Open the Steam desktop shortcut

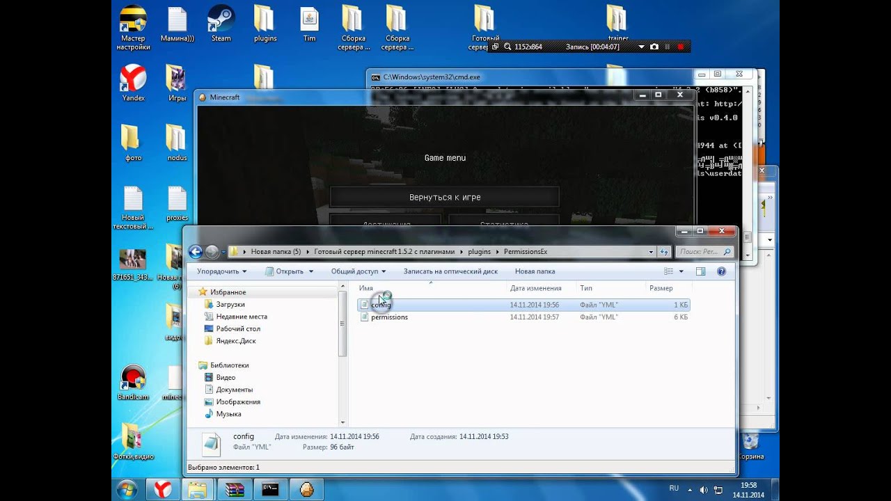click(221, 24)
